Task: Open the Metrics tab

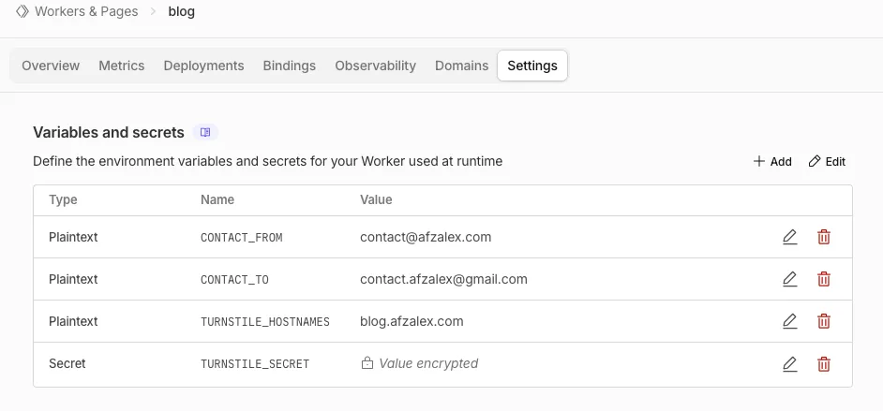Action: tap(122, 66)
